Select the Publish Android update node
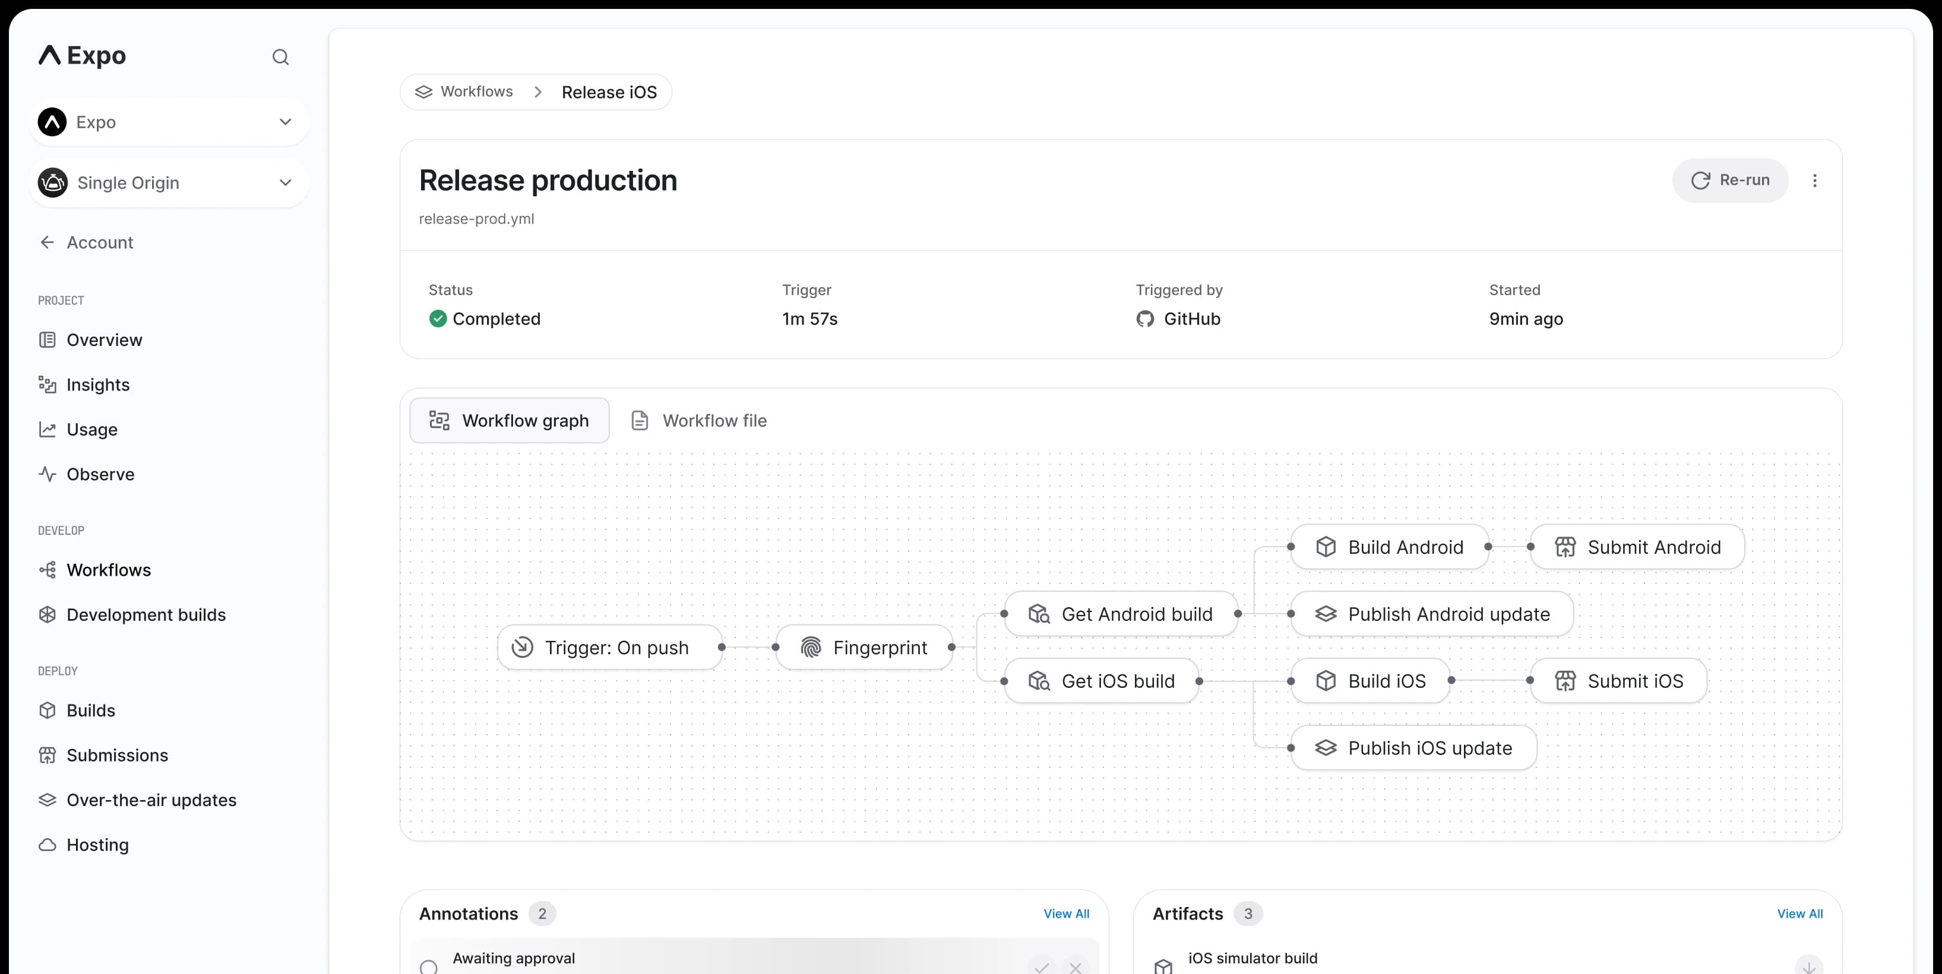 click(x=1432, y=615)
